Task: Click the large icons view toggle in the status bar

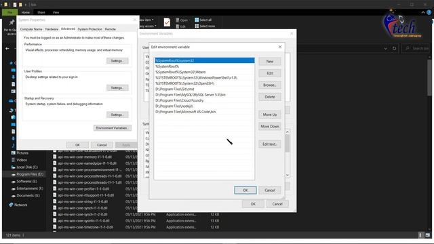Action: pyautogui.click(x=428, y=235)
